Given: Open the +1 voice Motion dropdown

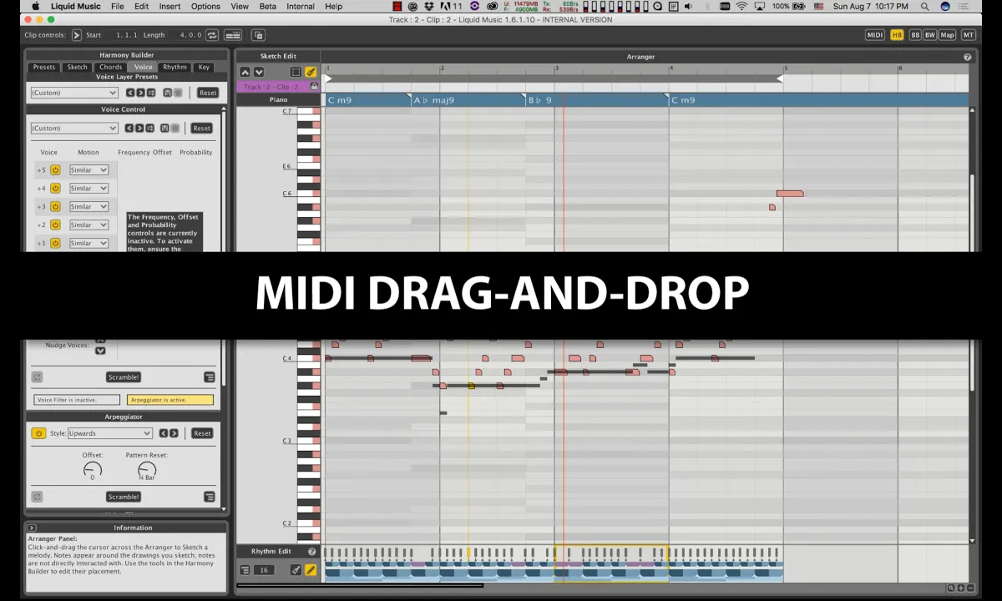Looking at the screenshot, I should (89, 244).
